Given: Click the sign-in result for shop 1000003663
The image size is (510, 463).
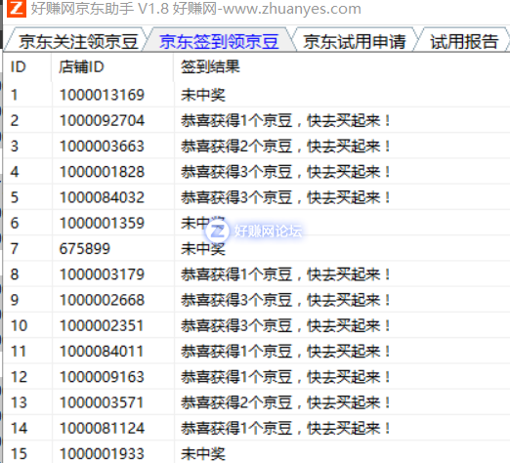Looking at the screenshot, I should [285, 147].
